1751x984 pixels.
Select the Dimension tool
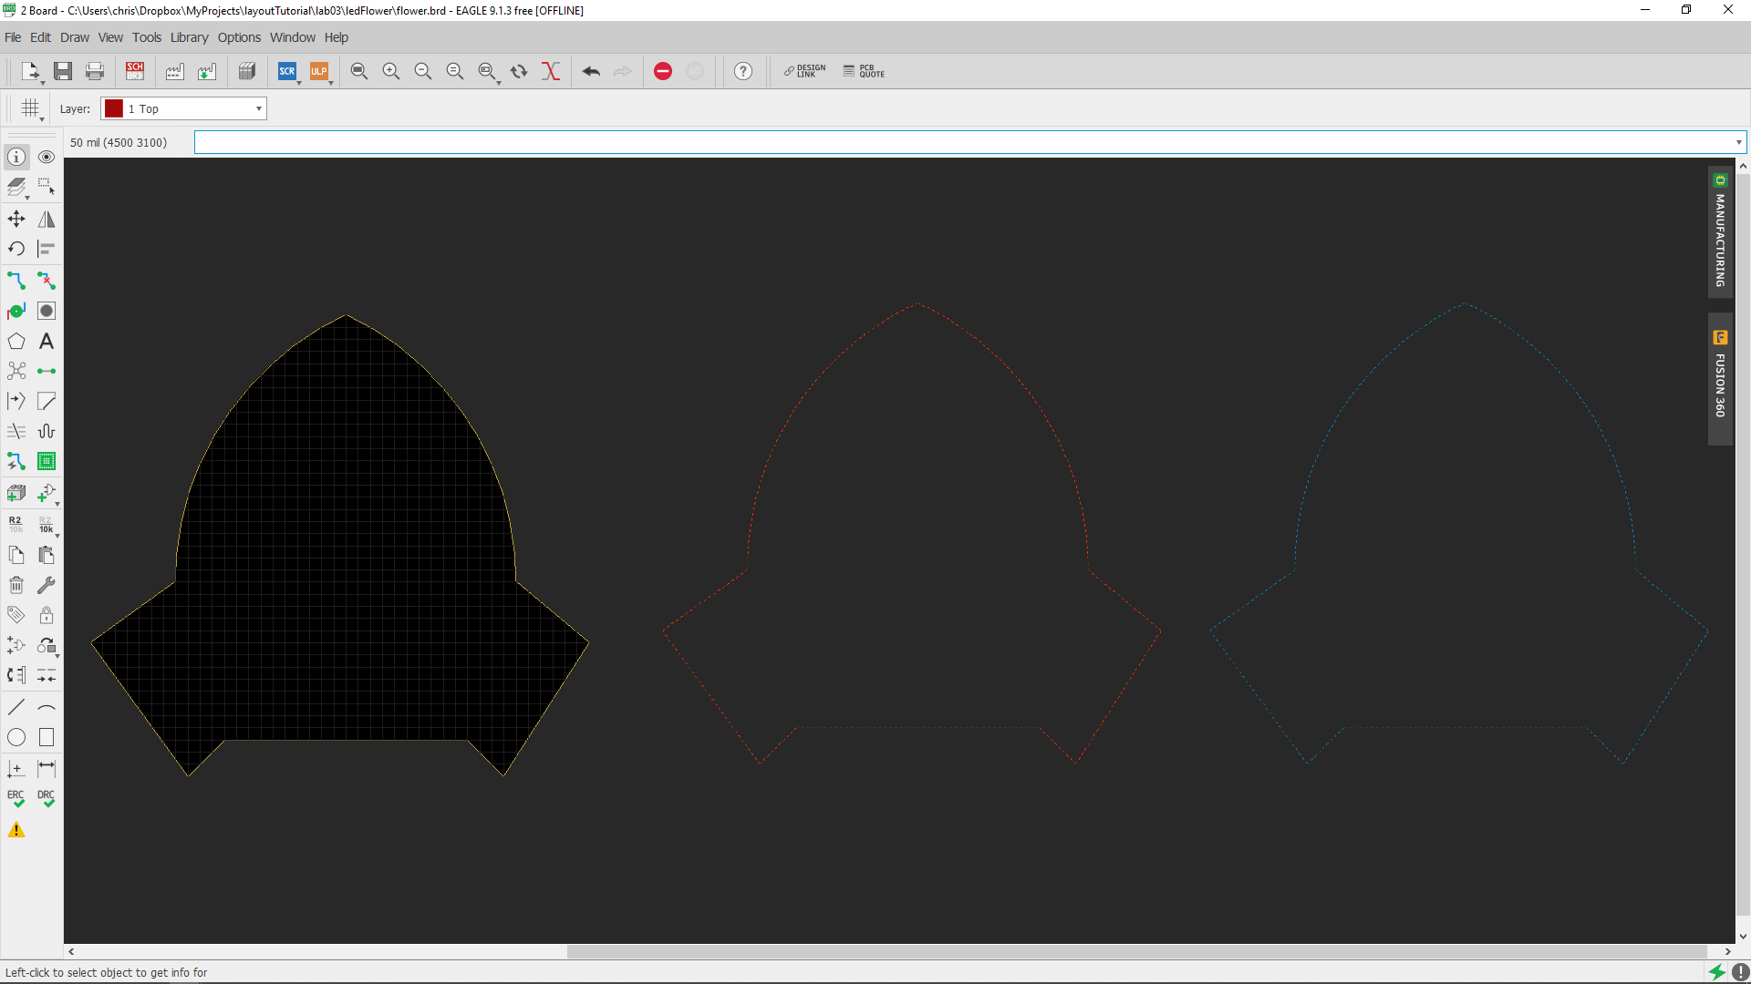[47, 768]
